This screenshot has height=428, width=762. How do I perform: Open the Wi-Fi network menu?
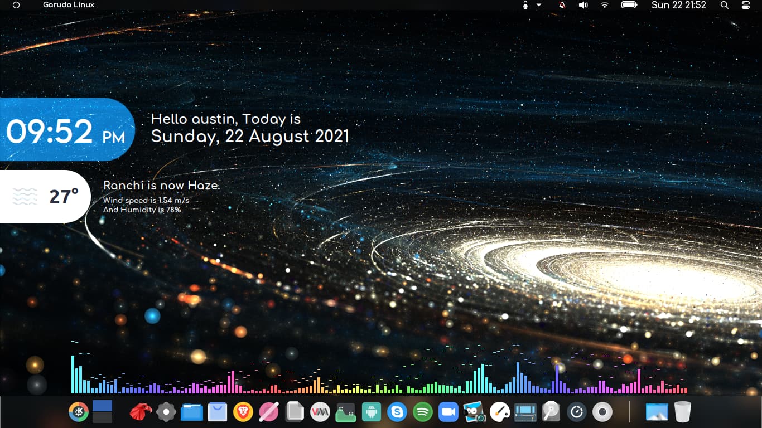tap(605, 5)
